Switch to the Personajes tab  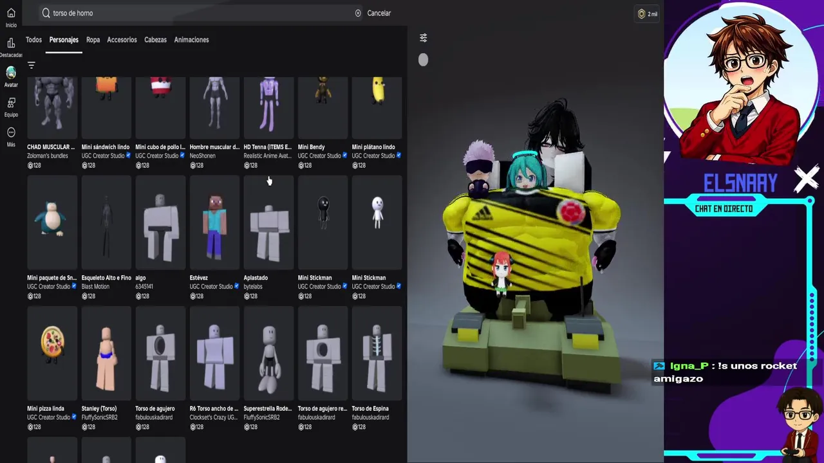coord(64,40)
